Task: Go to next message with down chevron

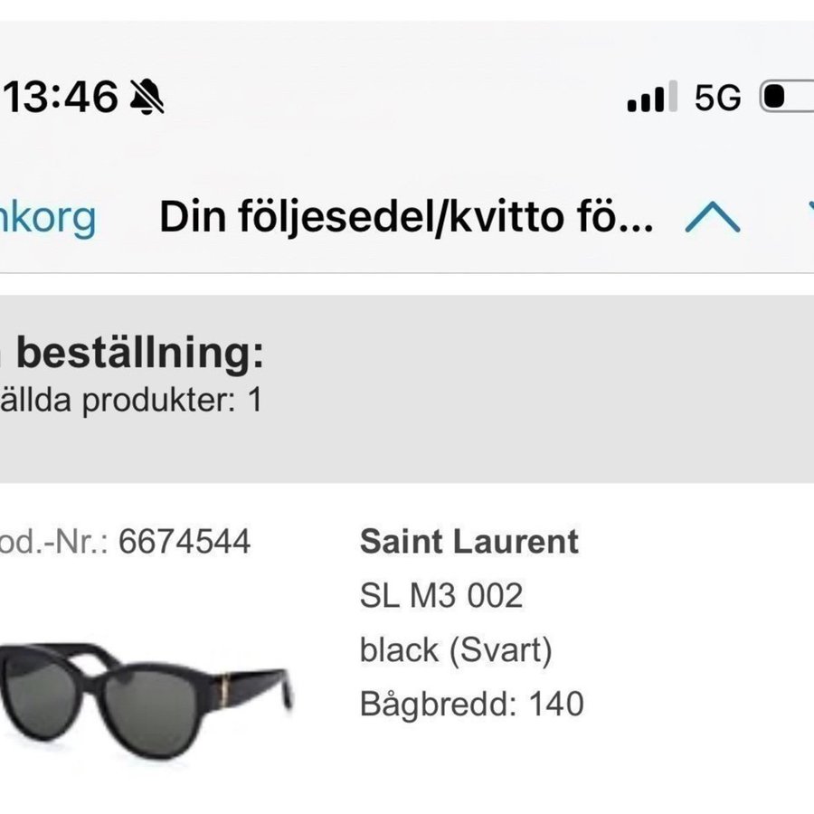Action: pyautogui.click(x=807, y=217)
